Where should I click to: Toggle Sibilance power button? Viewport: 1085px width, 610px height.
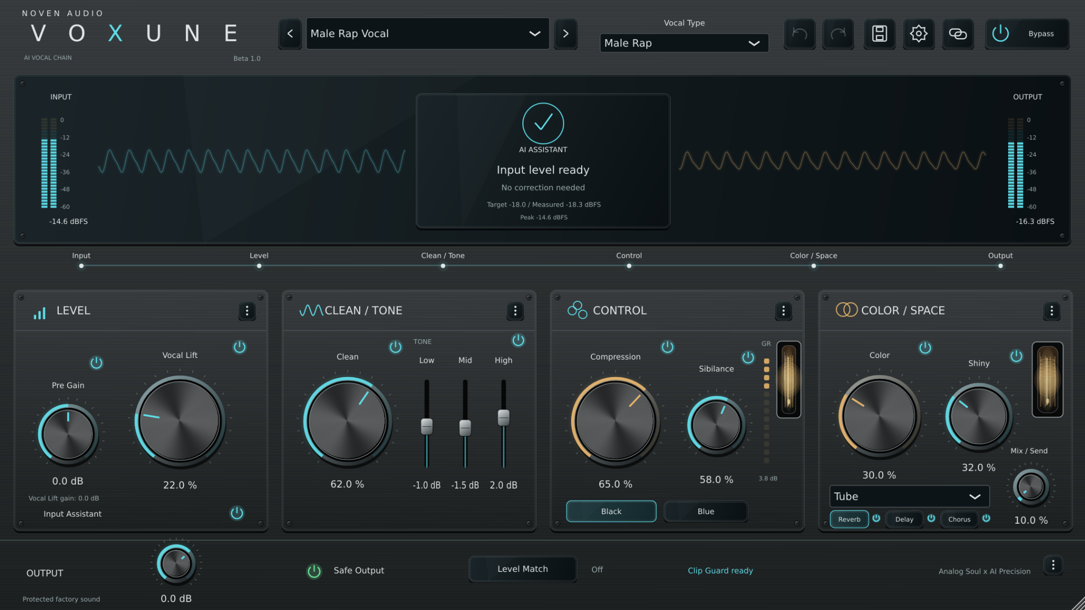point(748,358)
